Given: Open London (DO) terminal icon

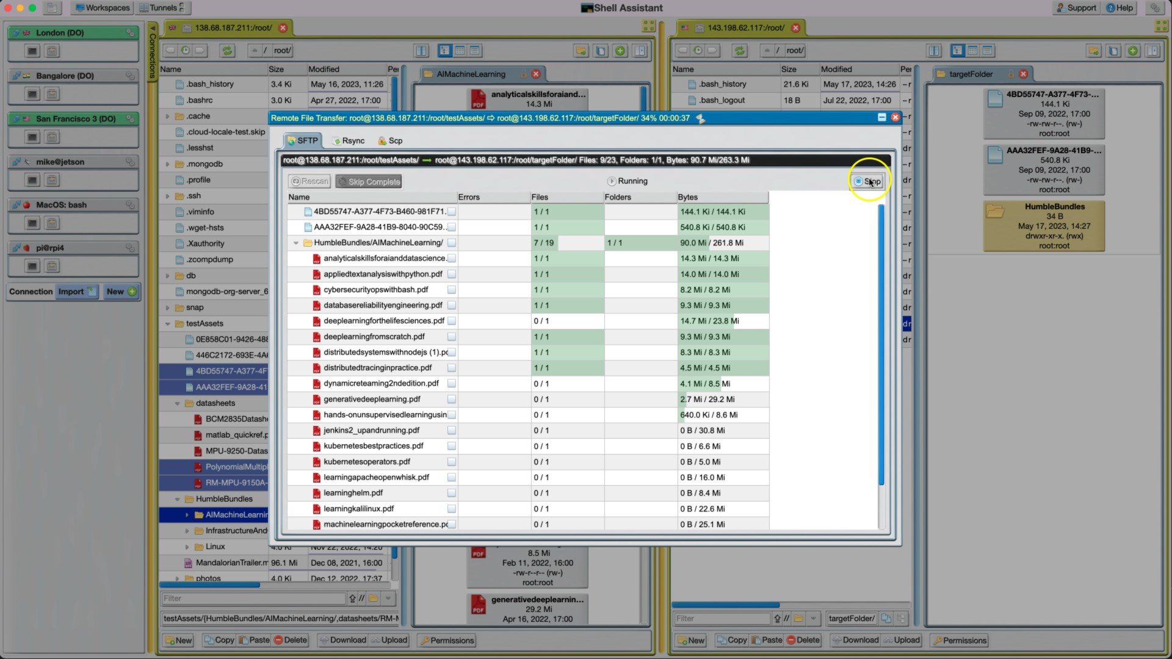Looking at the screenshot, I should (32, 51).
